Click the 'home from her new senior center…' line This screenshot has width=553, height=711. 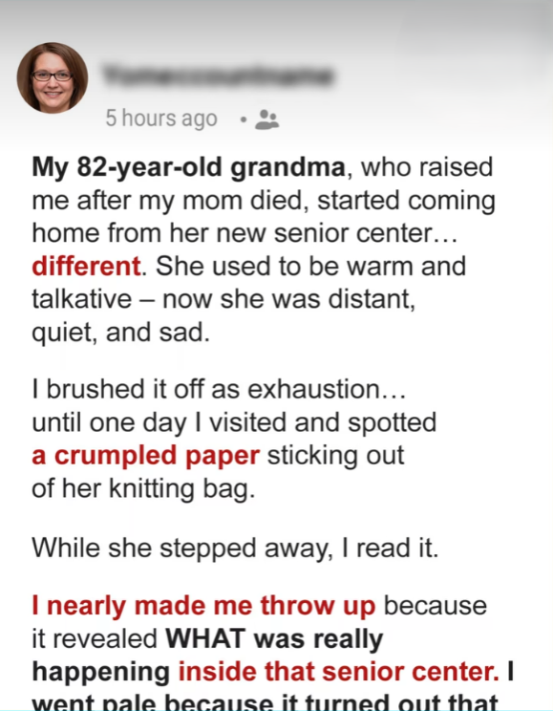coord(245,233)
